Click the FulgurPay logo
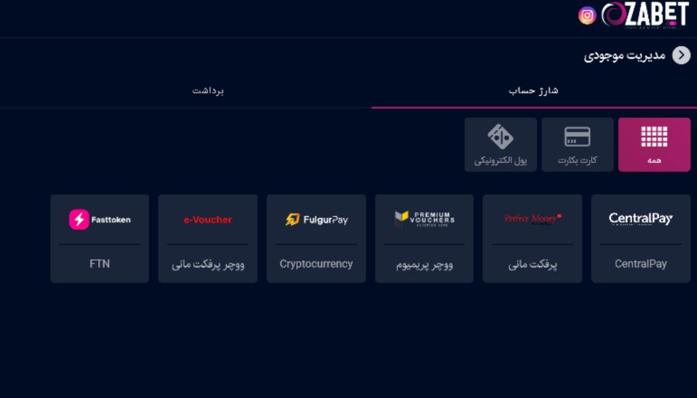 point(316,219)
